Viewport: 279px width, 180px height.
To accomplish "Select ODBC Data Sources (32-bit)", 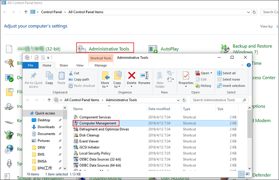I will point(100,159).
